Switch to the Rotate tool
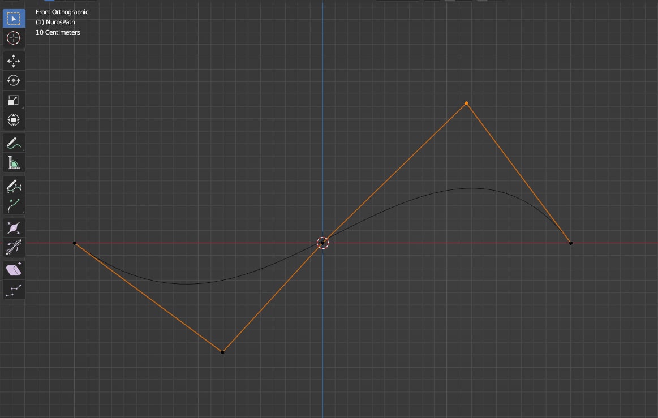This screenshot has width=658, height=418. 14,80
